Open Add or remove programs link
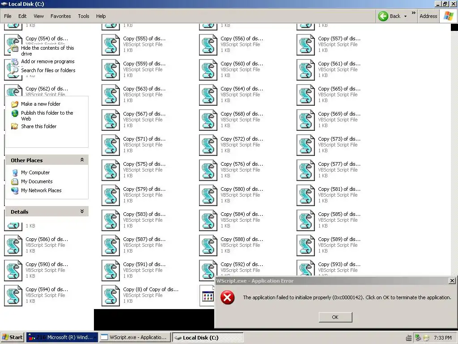The image size is (458, 344). [x=47, y=61]
